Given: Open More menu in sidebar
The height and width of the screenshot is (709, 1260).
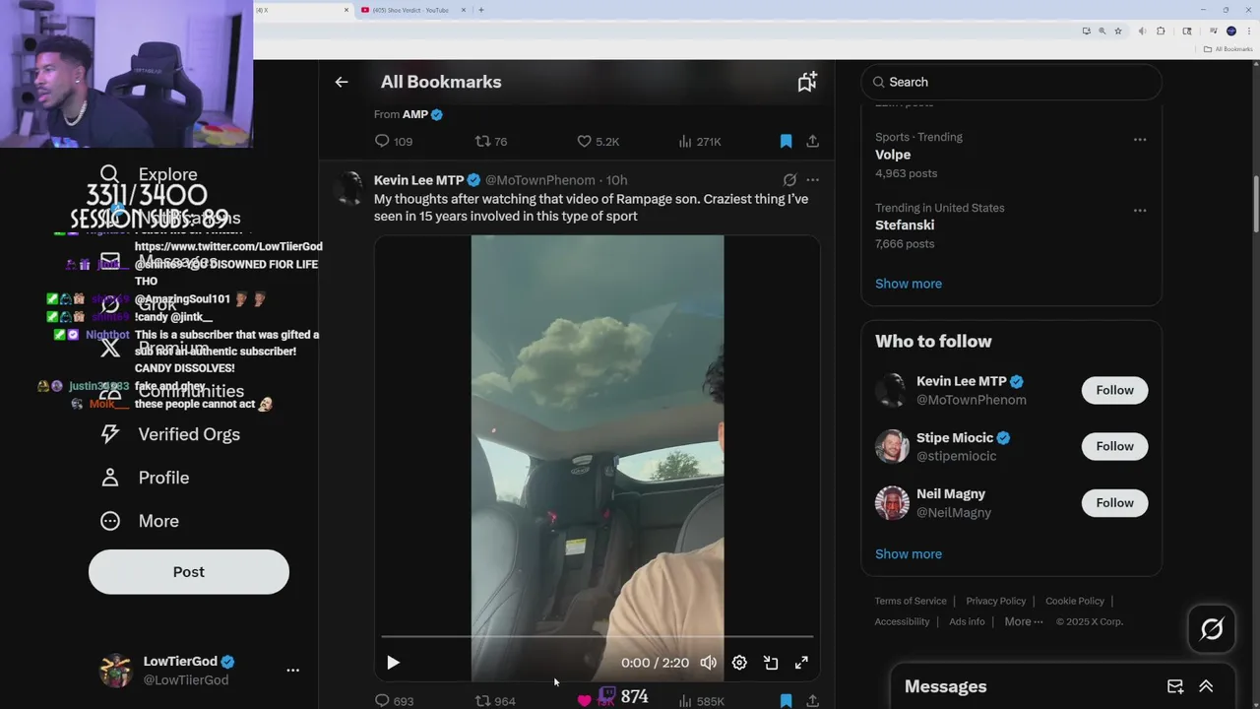Looking at the screenshot, I should click(x=140, y=521).
